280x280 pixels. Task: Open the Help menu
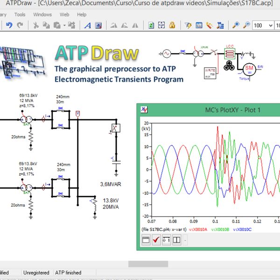82,14
